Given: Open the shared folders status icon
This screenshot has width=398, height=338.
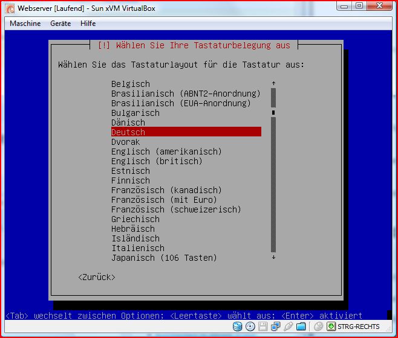Looking at the screenshot, I should point(301,327).
